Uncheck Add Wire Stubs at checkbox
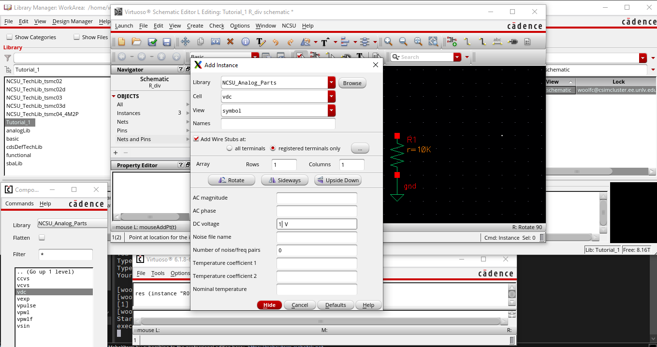Image resolution: width=657 pixels, height=347 pixels. coord(196,139)
